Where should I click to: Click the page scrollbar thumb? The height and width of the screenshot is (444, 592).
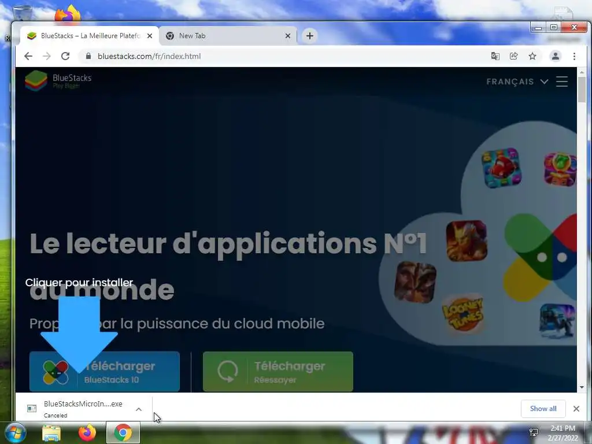582,90
